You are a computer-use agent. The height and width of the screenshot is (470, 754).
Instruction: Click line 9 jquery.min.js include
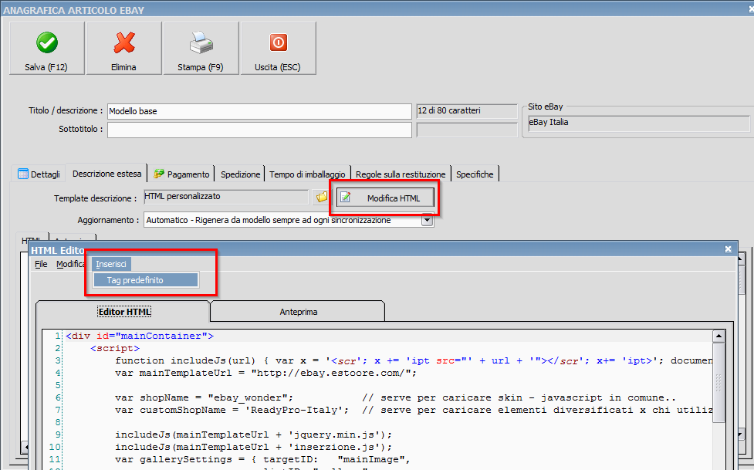click(253, 434)
